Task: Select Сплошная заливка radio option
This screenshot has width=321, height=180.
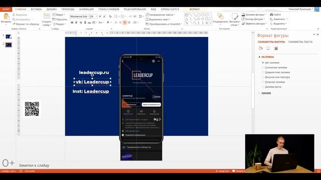Action: pyautogui.click(x=263, y=67)
